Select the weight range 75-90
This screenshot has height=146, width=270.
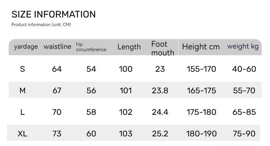tap(244, 134)
